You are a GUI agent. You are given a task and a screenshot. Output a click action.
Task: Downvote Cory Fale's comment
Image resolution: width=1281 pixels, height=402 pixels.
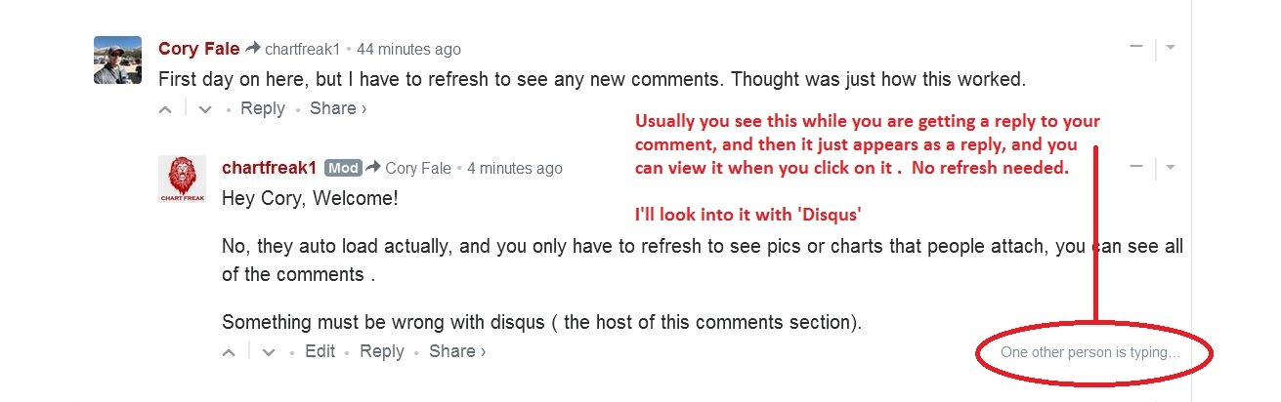coord(204,109)
